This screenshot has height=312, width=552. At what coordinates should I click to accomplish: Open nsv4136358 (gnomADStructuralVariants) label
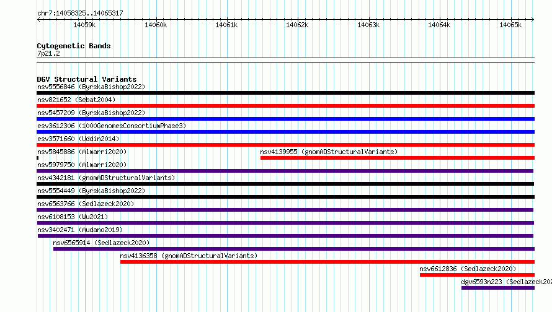(189, 256)
